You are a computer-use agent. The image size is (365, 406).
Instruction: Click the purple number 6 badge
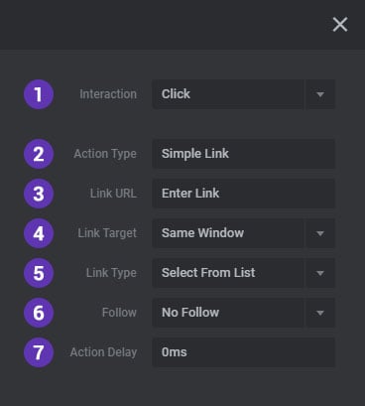[x=39, y=313]
